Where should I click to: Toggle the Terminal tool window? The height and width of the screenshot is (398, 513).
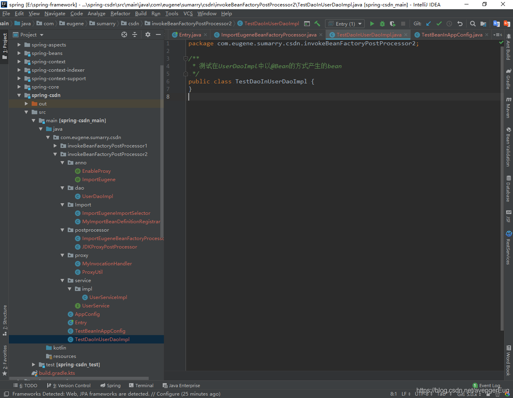tap(141, 386)
